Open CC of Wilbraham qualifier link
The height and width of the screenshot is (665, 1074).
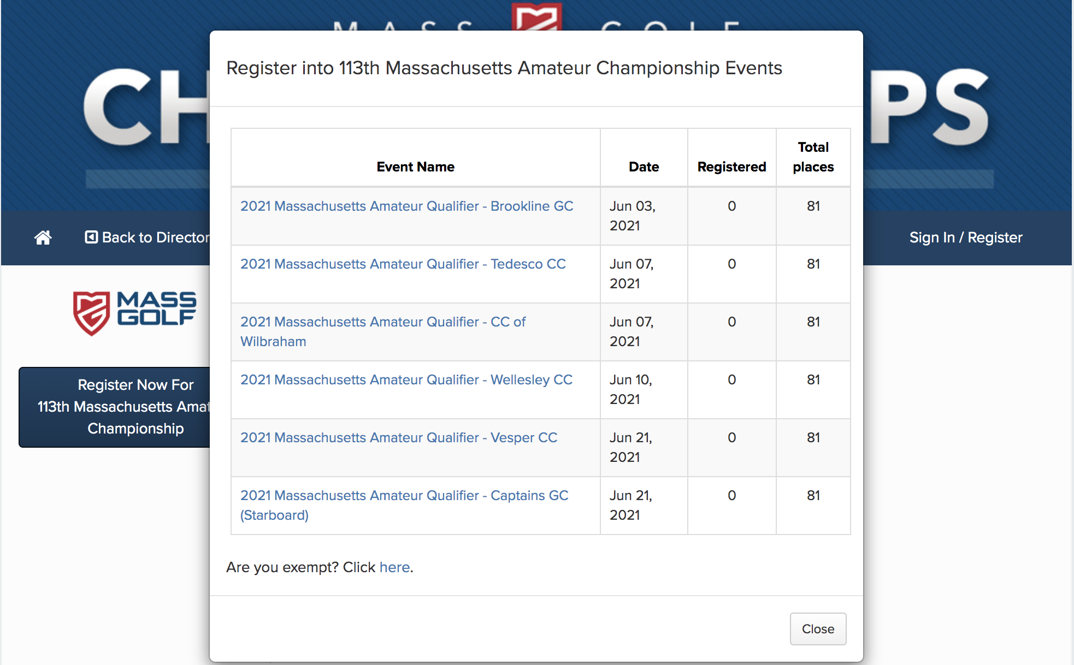coord(383,331)
